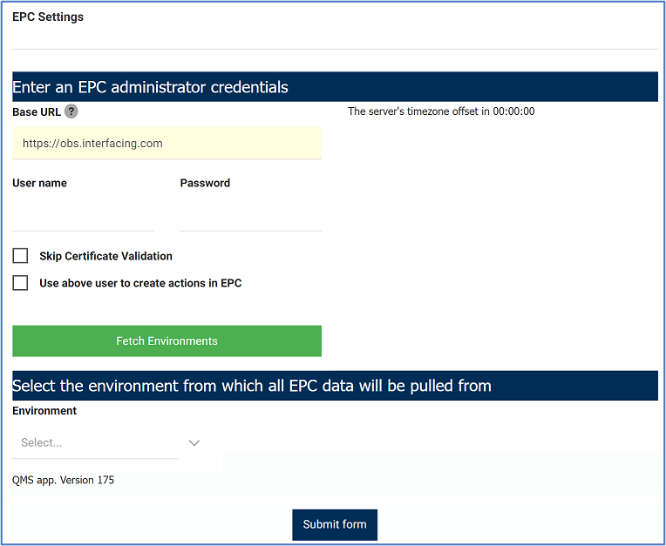
Task: Click the Base URL label
Action: coord(37,111)
